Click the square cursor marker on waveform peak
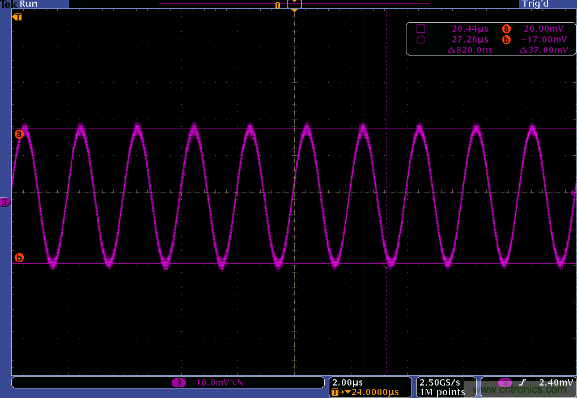577x398 pixels. 364,127
